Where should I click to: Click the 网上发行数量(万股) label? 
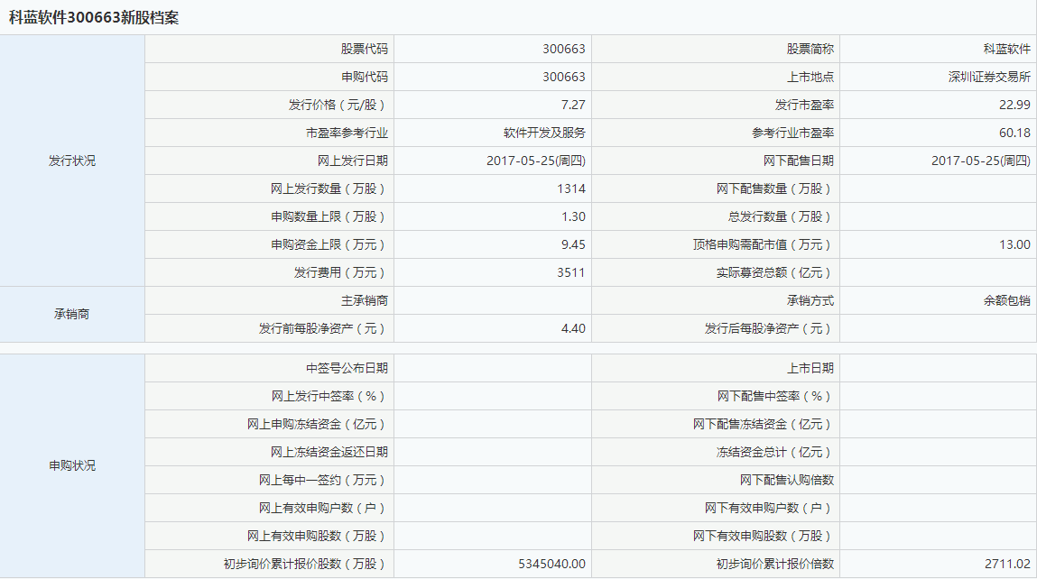[x=329, y=188]
